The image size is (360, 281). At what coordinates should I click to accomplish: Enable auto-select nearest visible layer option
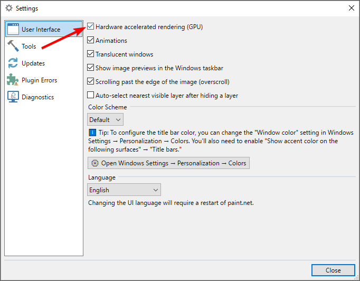pyautogui.click(x=90, y=95)
